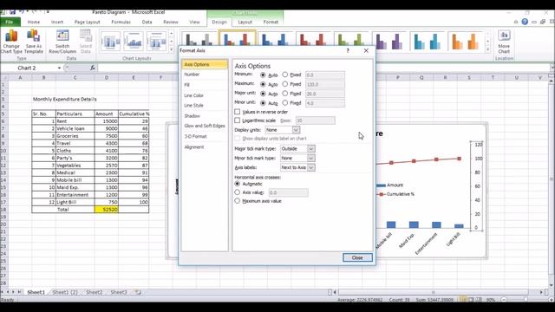Switch to Formulas ribbon tab

121,22
